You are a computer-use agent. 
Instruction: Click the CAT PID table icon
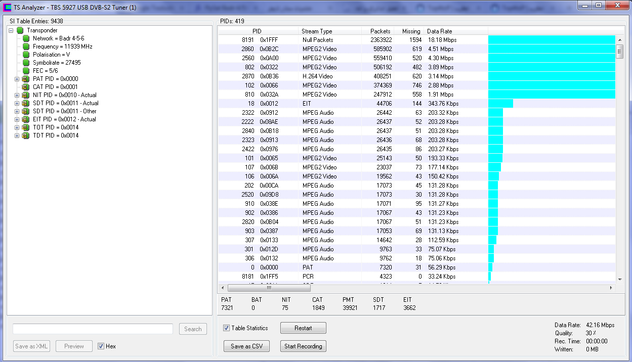[x=25, y=87]
